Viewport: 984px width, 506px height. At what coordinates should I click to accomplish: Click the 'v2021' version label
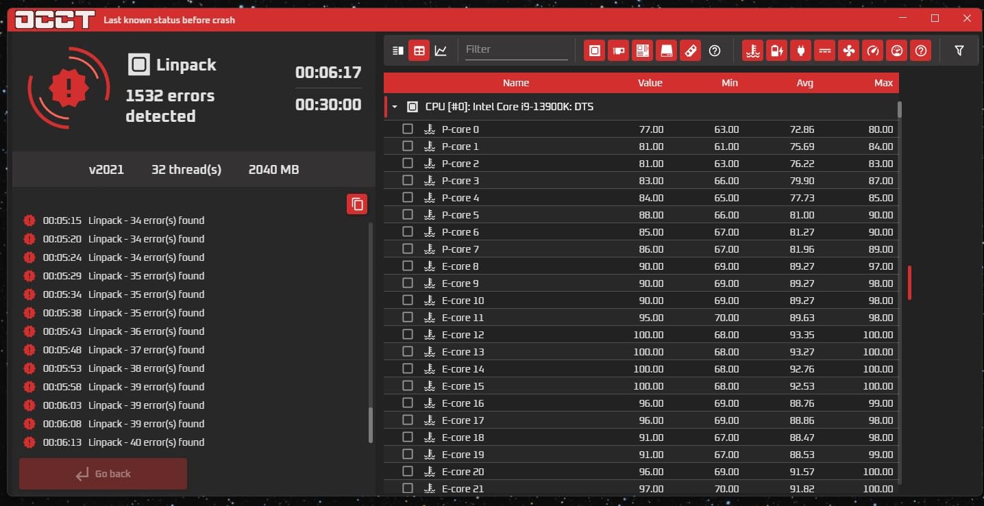pyautogui.click(x=106, y=169)
